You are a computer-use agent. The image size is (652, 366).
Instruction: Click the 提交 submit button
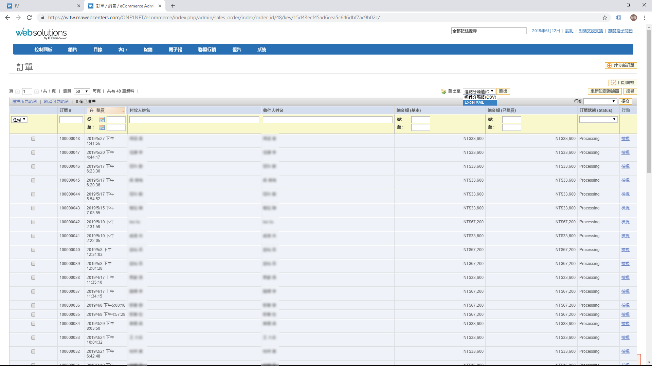(x=626, y=101)
